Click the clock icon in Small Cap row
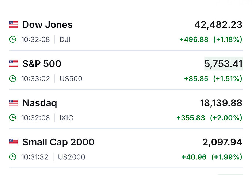This screenshot has width=252, height=175. [x=13, y=157]
